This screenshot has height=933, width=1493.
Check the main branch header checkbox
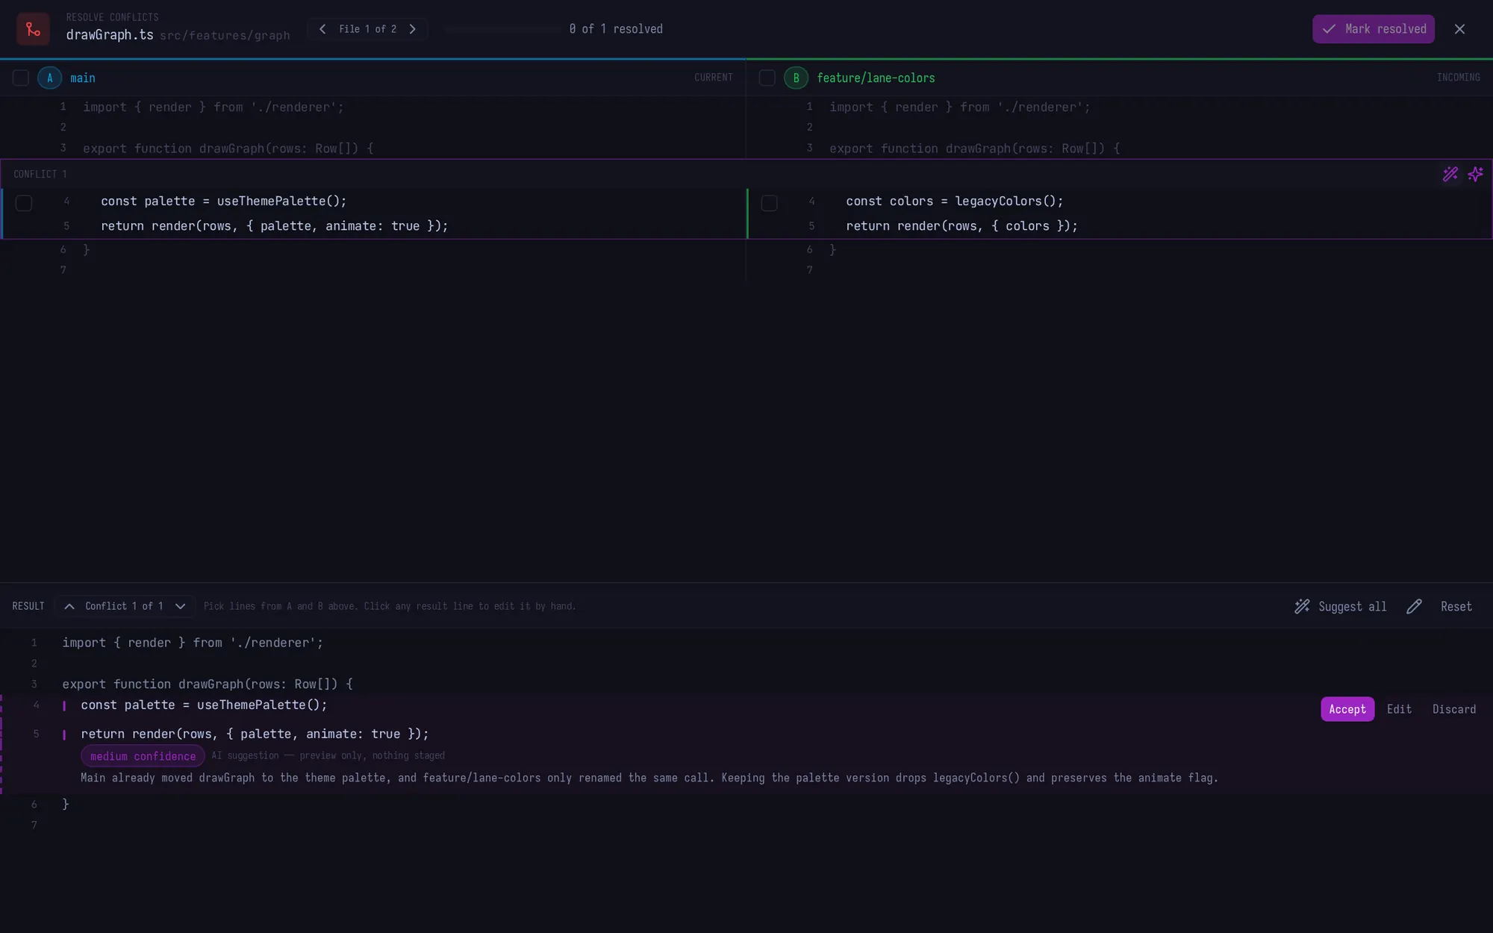21,78
